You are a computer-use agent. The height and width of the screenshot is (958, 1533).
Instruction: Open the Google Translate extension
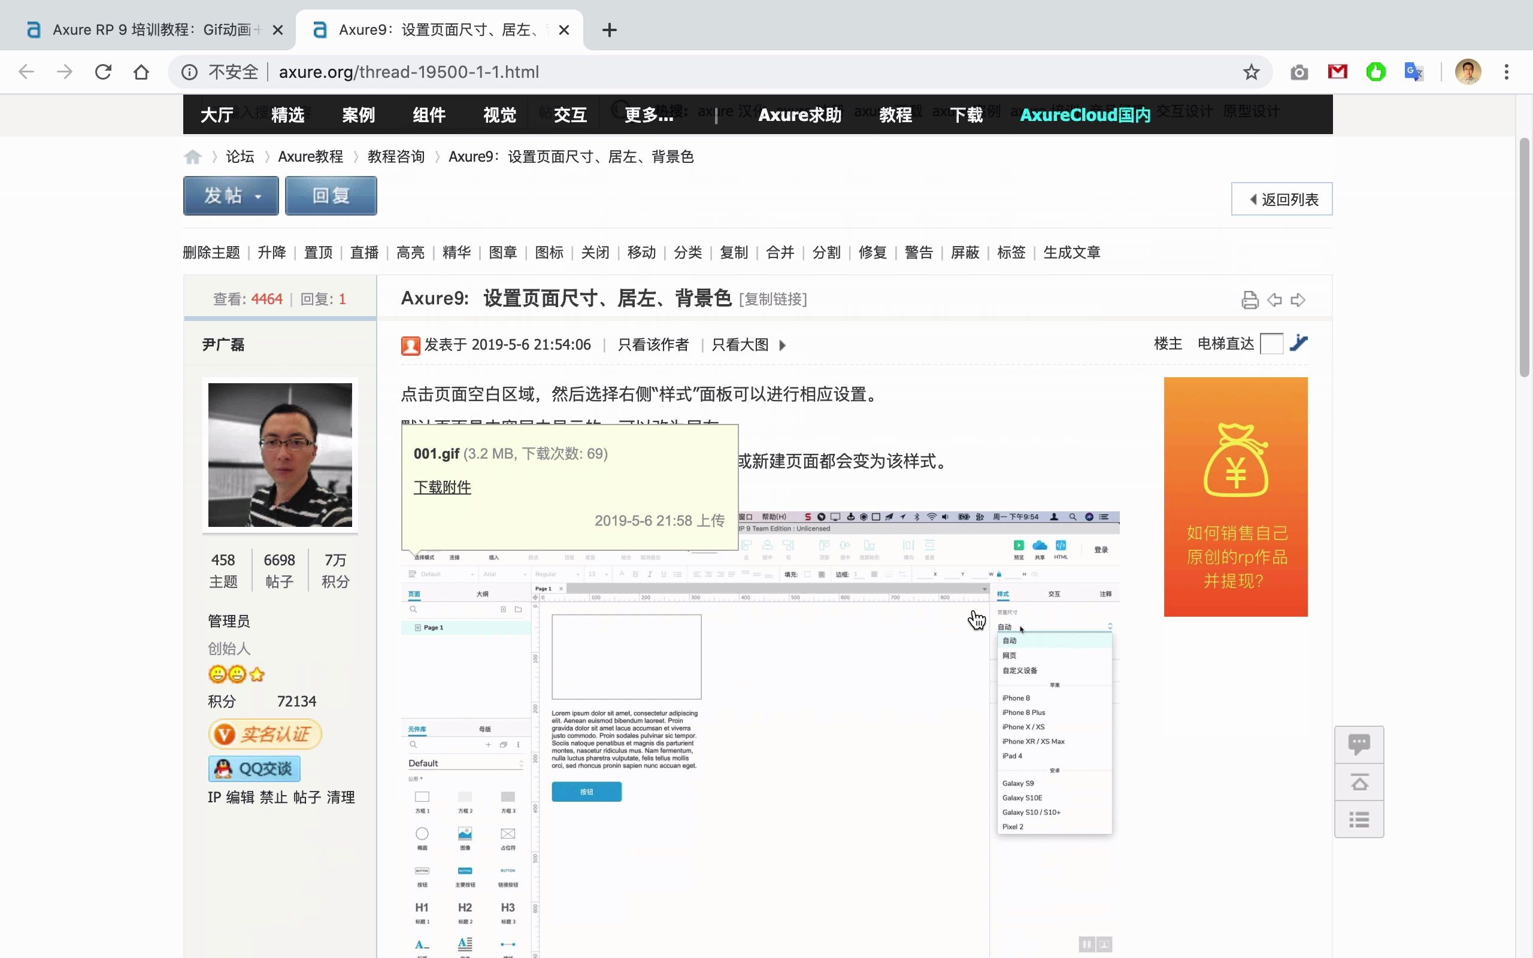(1414, 72)
